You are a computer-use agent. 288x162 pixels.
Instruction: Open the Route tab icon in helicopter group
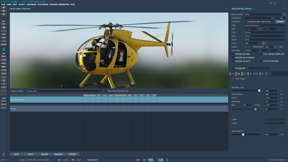click(x=233, y=74)
